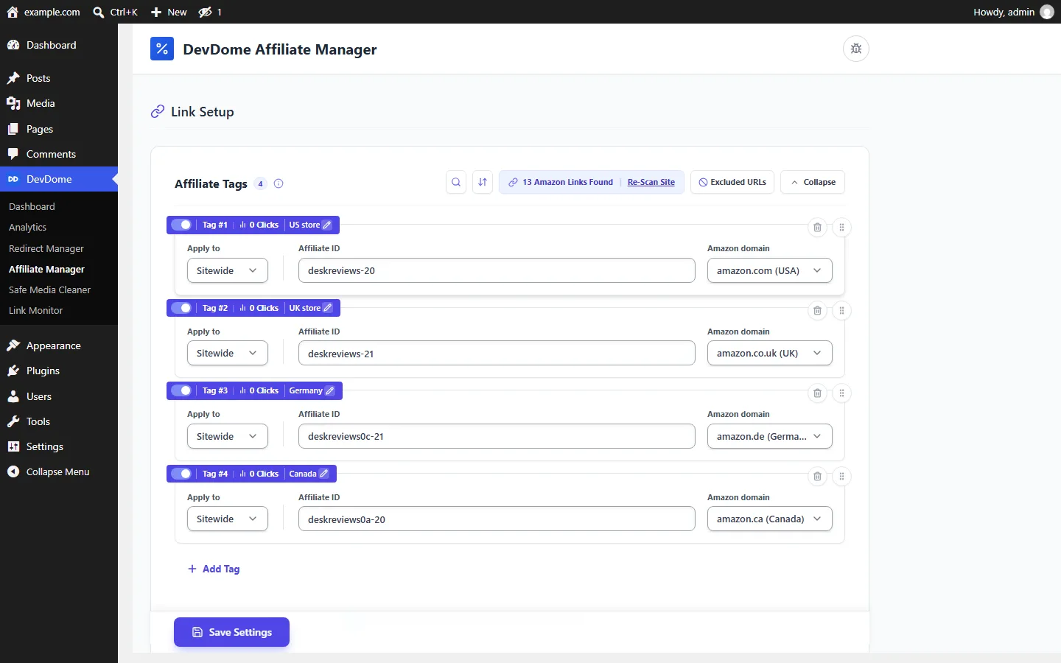Open Analytics in DevDome submenu
Image resolution: width=1061 pixels, height=663 pixels.
[27, 228]
